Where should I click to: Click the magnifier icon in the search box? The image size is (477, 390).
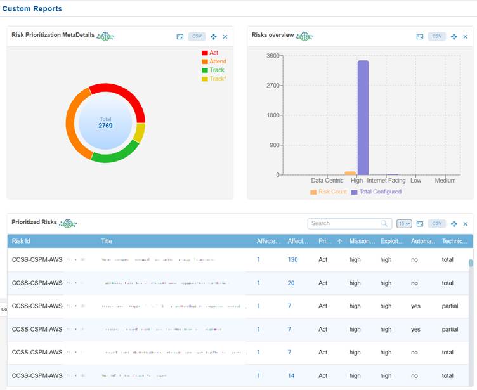point(384,224)
